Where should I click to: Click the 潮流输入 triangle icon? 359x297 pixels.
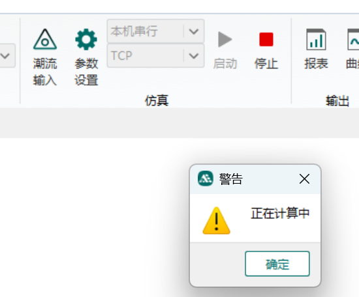tap(45, 39)
